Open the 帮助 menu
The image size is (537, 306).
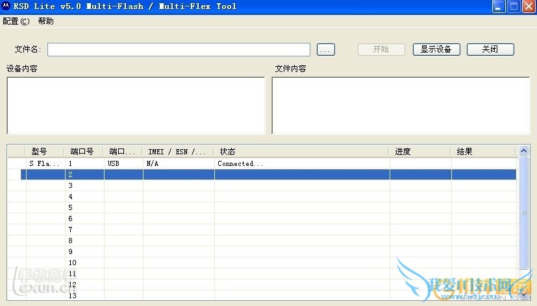(x=46, y=21)
